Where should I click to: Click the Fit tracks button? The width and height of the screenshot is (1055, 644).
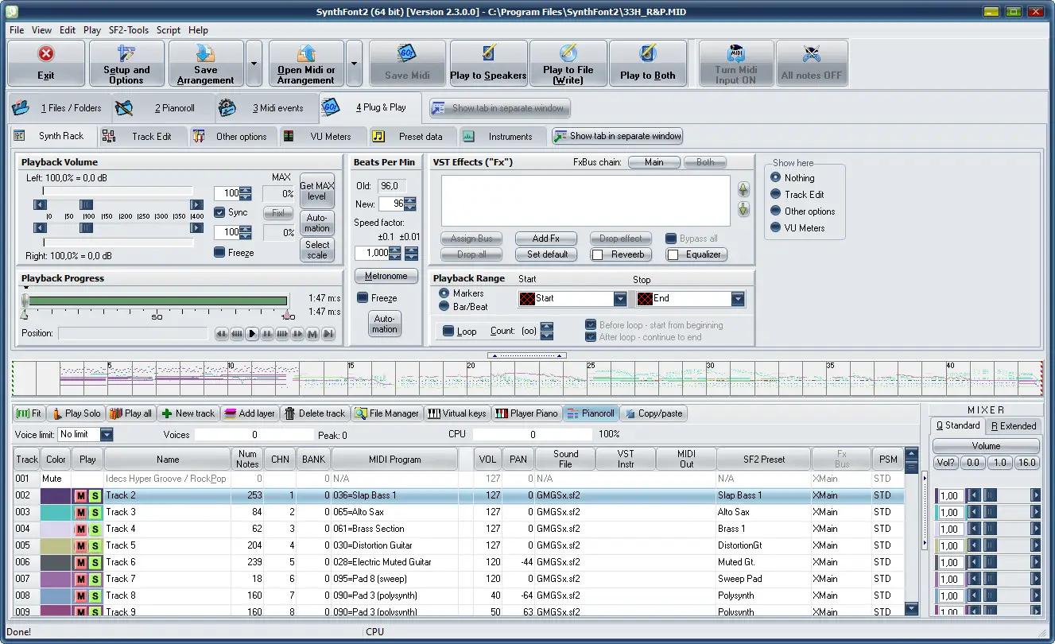click(x=29, y=413)
